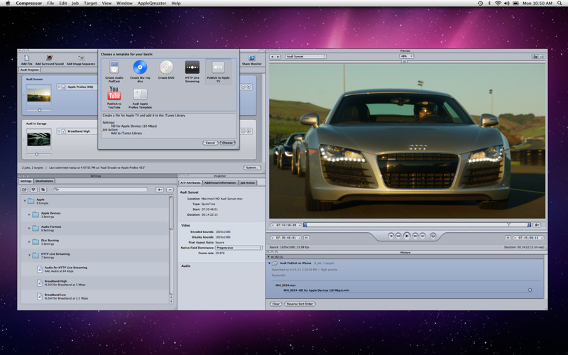Collapse the HTTP Live Streaming group
Viewport: 568px width, 355px height.
30,254
